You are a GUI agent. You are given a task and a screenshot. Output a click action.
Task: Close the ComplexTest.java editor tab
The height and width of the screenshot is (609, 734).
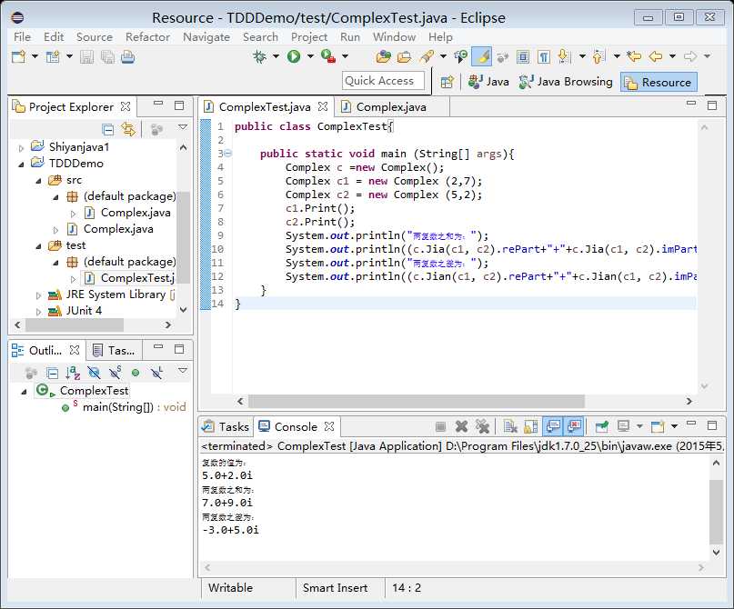[x=323, y=106]
